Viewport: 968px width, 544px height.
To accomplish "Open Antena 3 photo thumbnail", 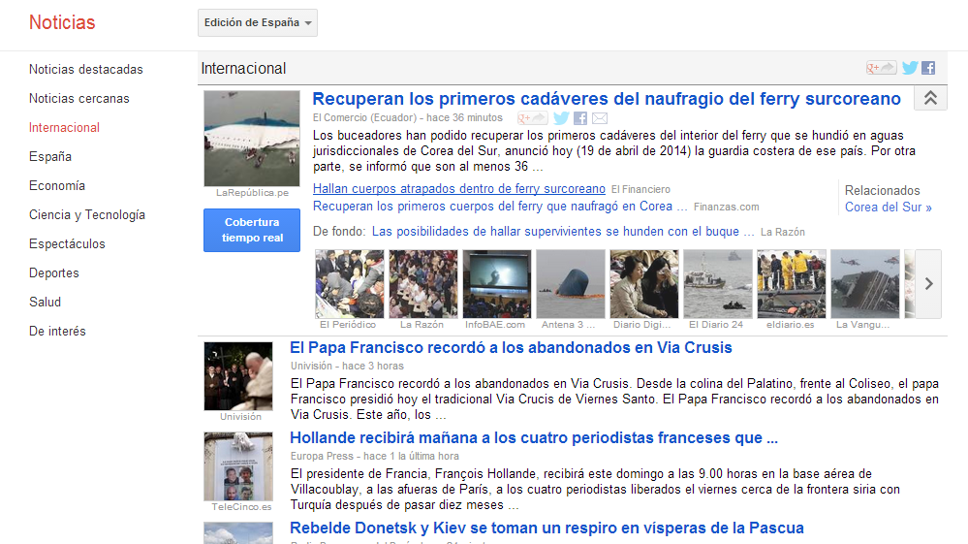I will pos(571,284).
